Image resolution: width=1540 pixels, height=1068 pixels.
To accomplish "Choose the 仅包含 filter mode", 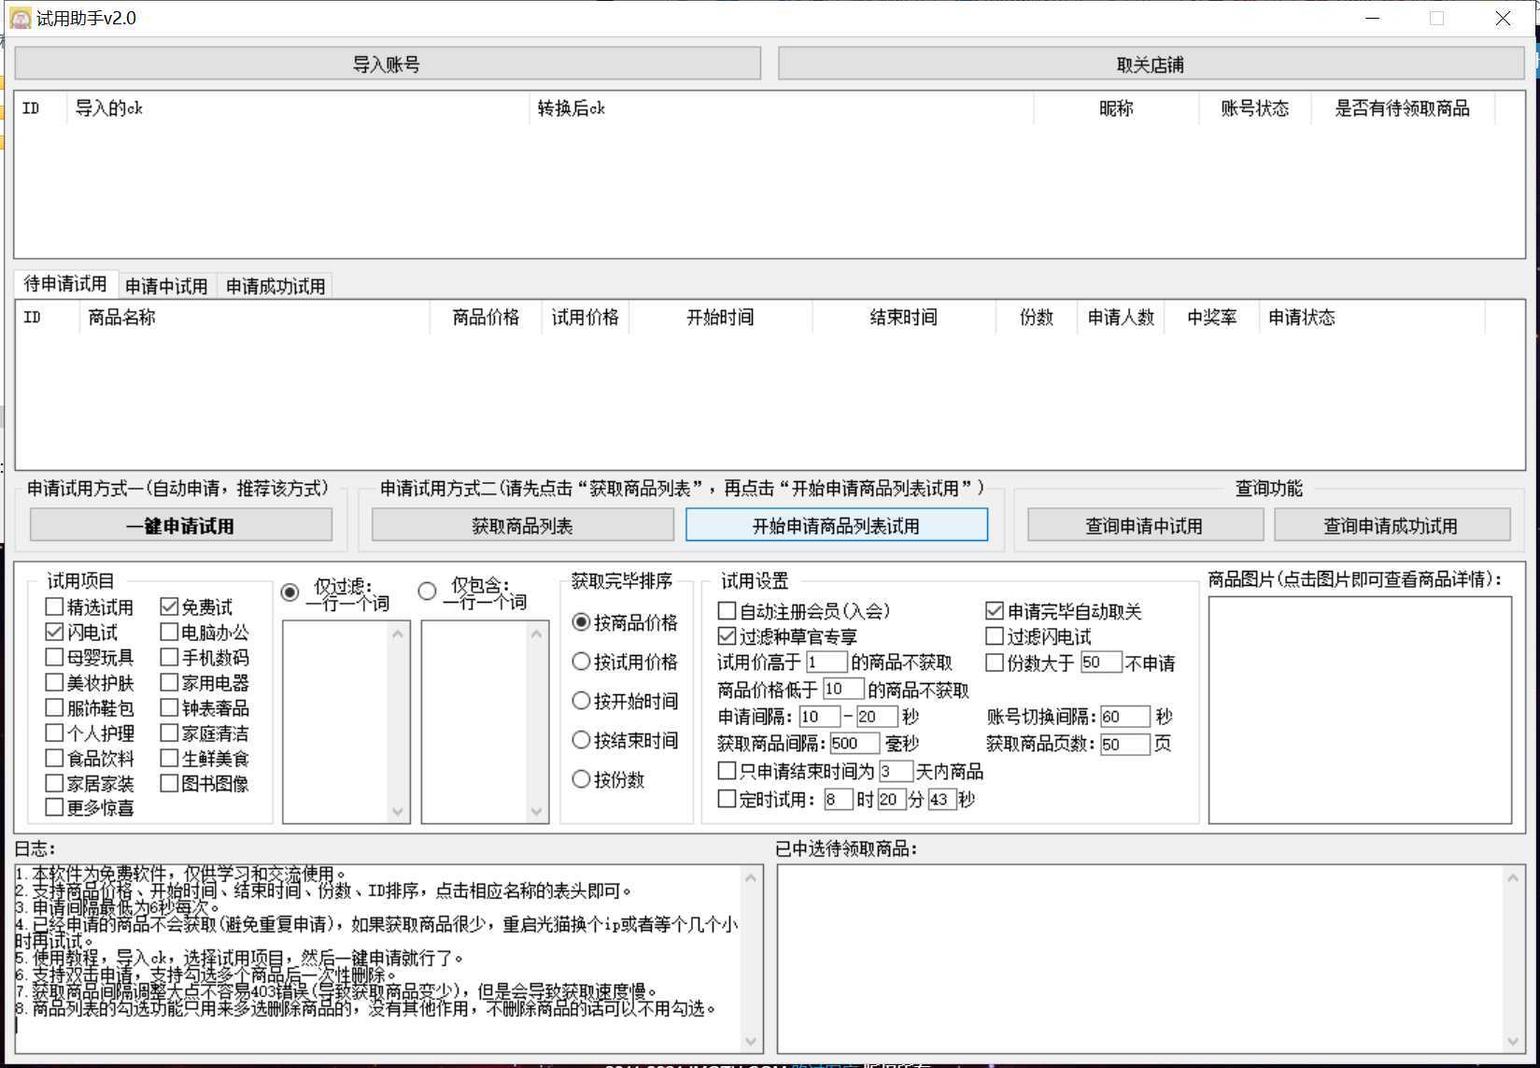I will [x=427, y=591].
